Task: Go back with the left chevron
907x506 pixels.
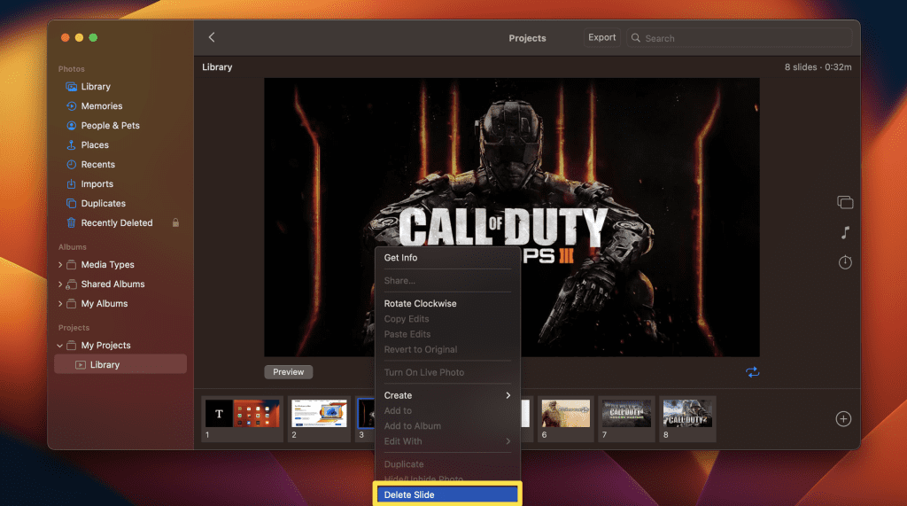Action: click(212, 37)
